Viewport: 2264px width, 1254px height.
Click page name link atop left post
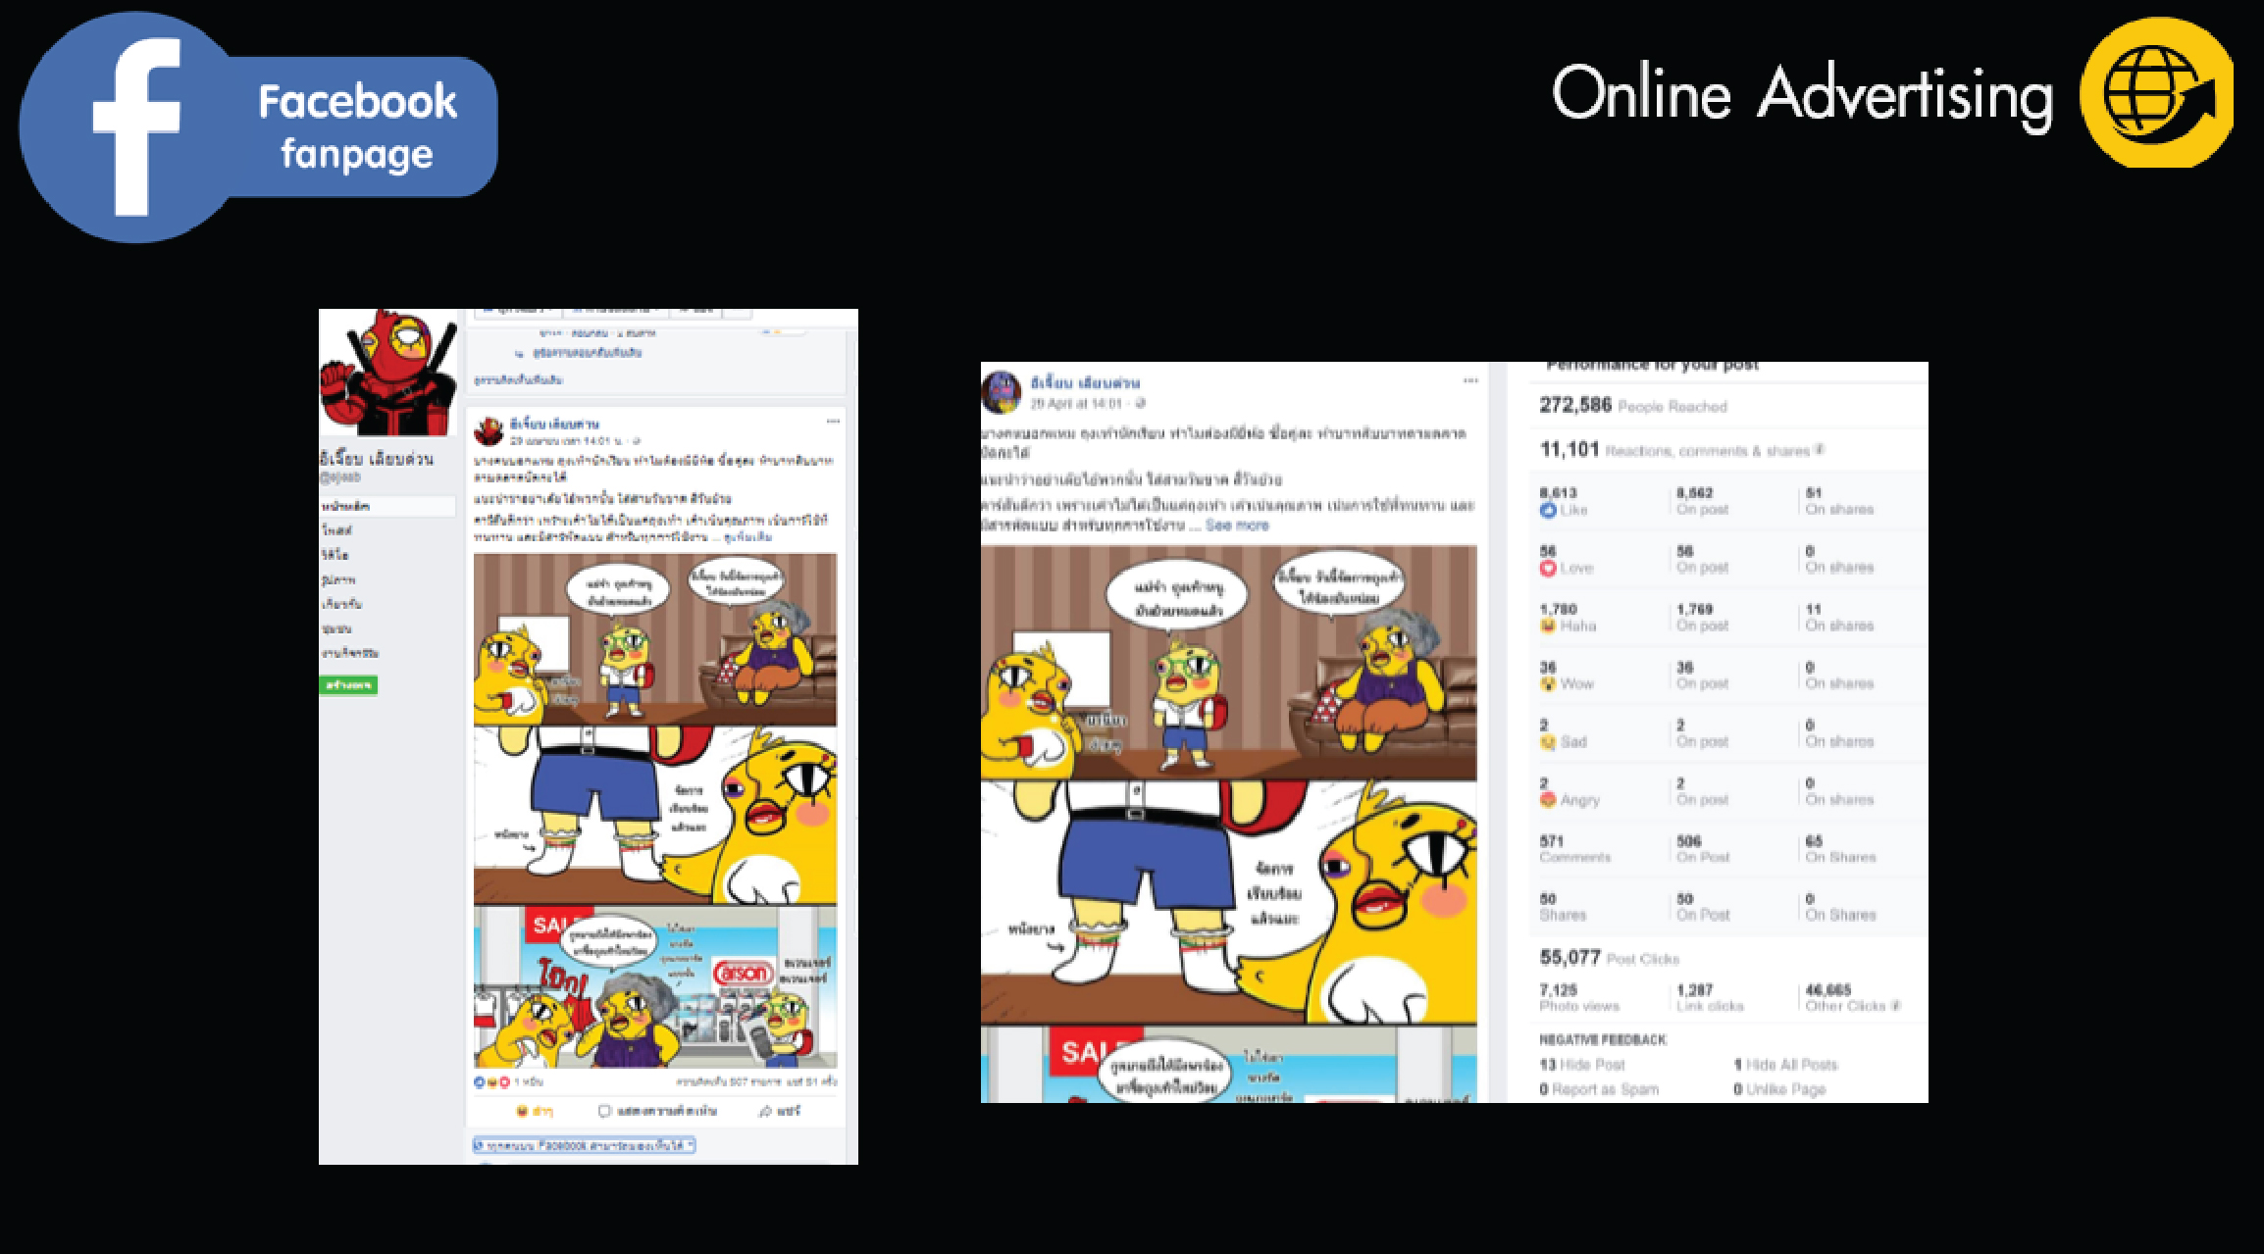554,424
